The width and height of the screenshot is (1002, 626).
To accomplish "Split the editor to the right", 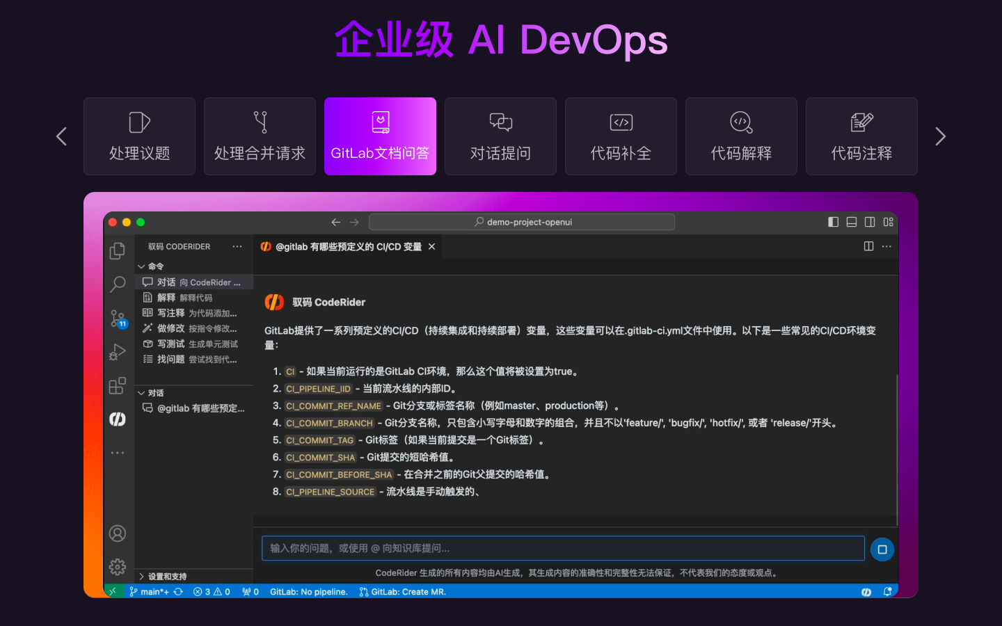I will 868,246.
